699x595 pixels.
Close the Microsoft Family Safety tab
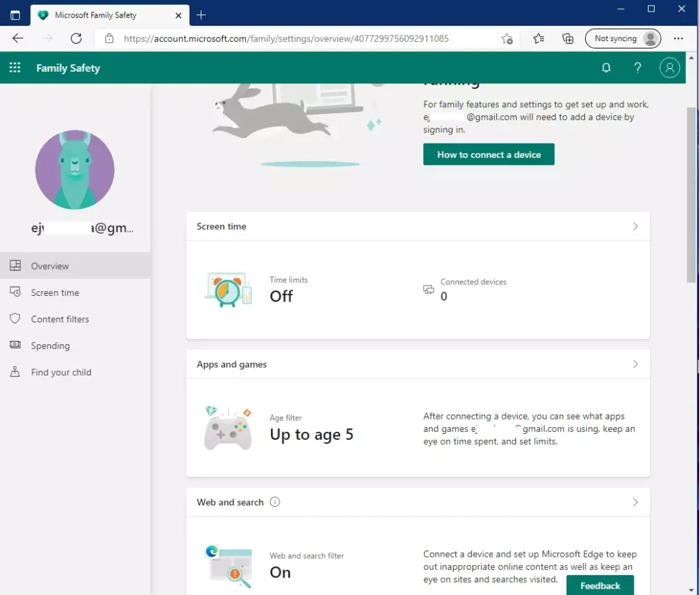tap(178, 15)
